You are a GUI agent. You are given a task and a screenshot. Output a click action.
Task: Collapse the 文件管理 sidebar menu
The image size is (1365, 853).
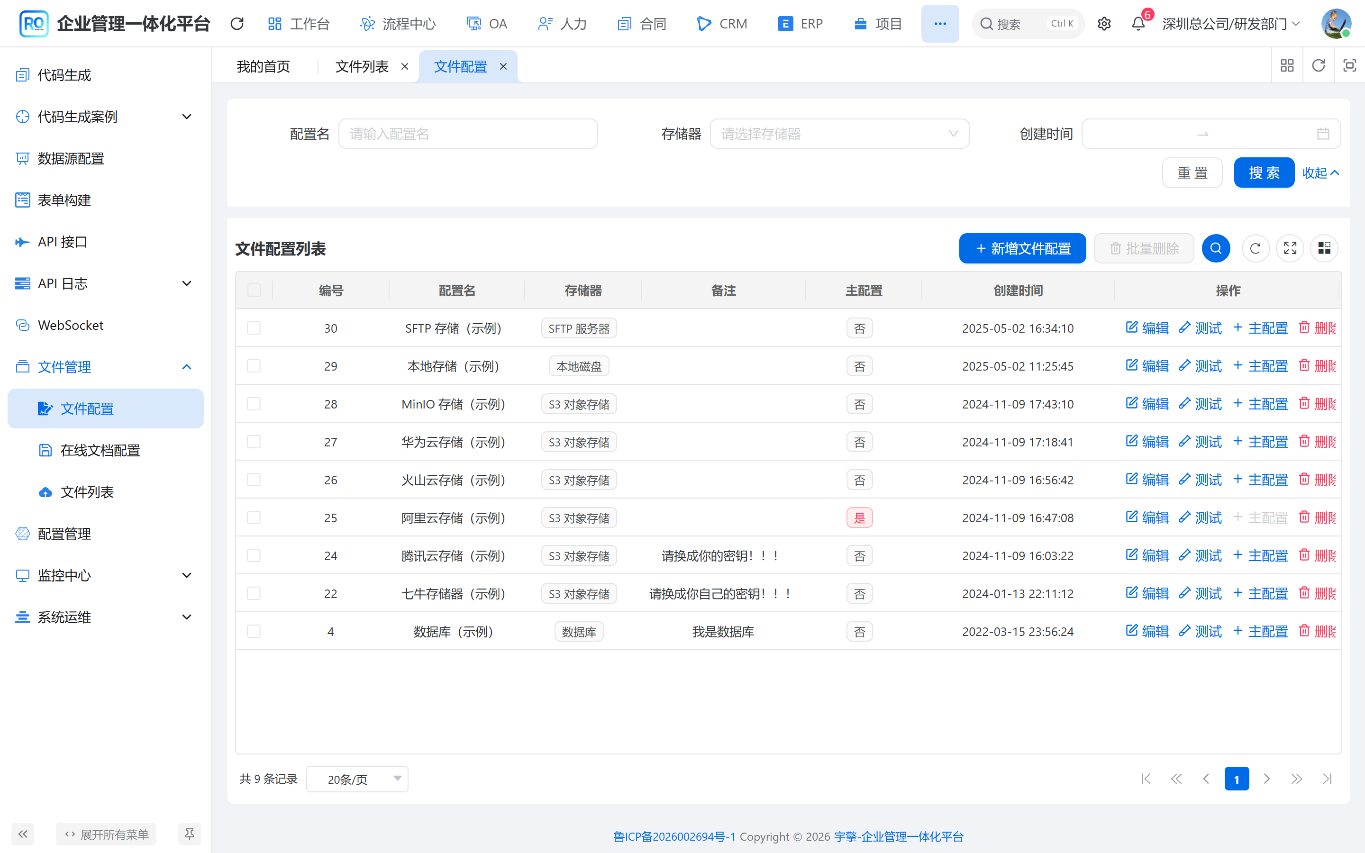tap(106, 367)
